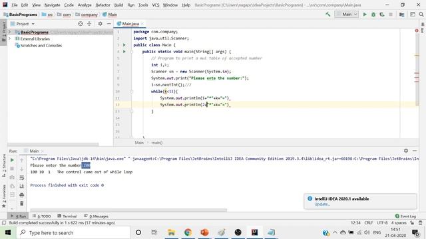The height and width of the screenshot is (239, 426).
Task: Open the Terminal tool window tab
Action: point(67,216)
